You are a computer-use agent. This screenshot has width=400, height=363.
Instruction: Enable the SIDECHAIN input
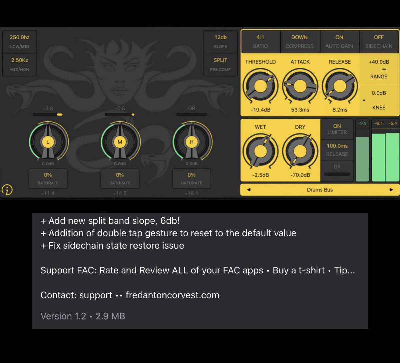379,41
